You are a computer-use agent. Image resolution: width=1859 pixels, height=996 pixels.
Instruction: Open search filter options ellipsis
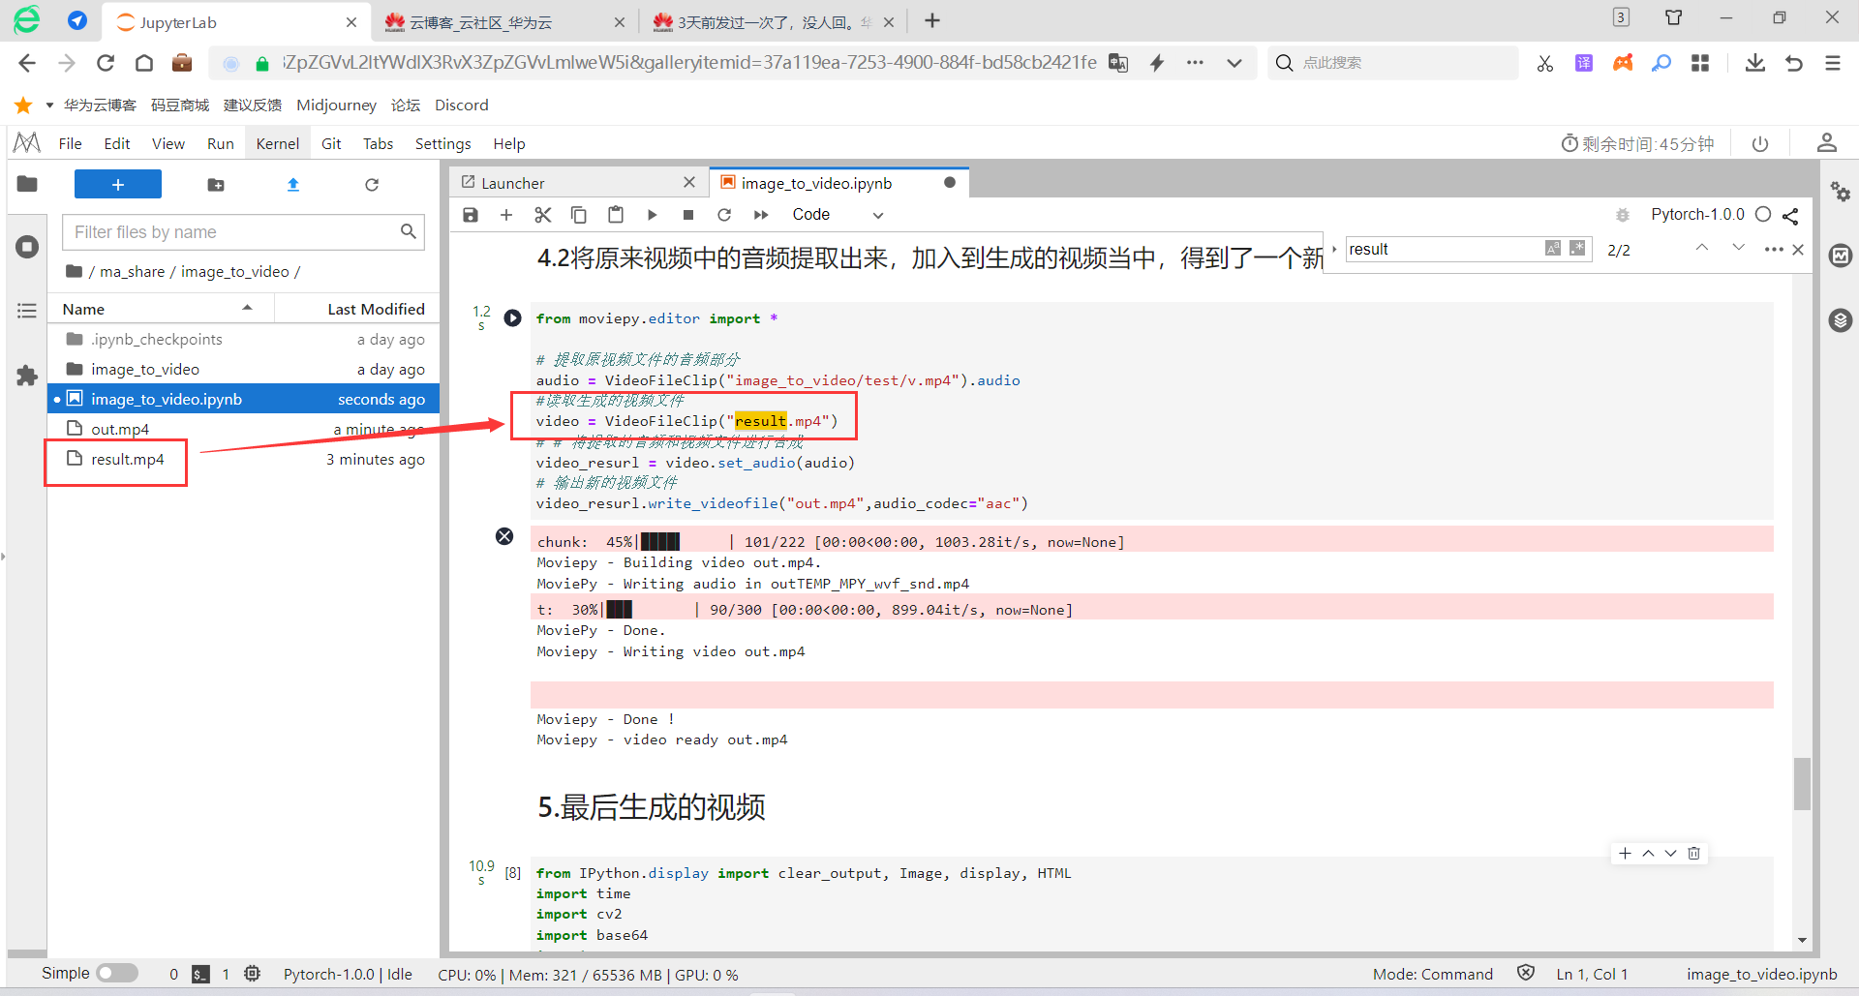[1774, 250]
